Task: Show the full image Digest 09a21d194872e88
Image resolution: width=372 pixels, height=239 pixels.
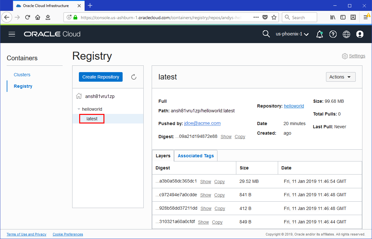Action: (x=226, y=137)
